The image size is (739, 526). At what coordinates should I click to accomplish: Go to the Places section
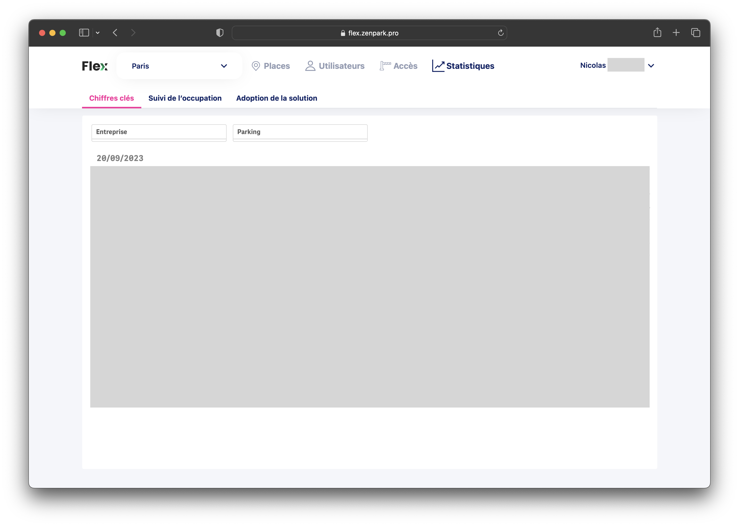click(271, 66)
